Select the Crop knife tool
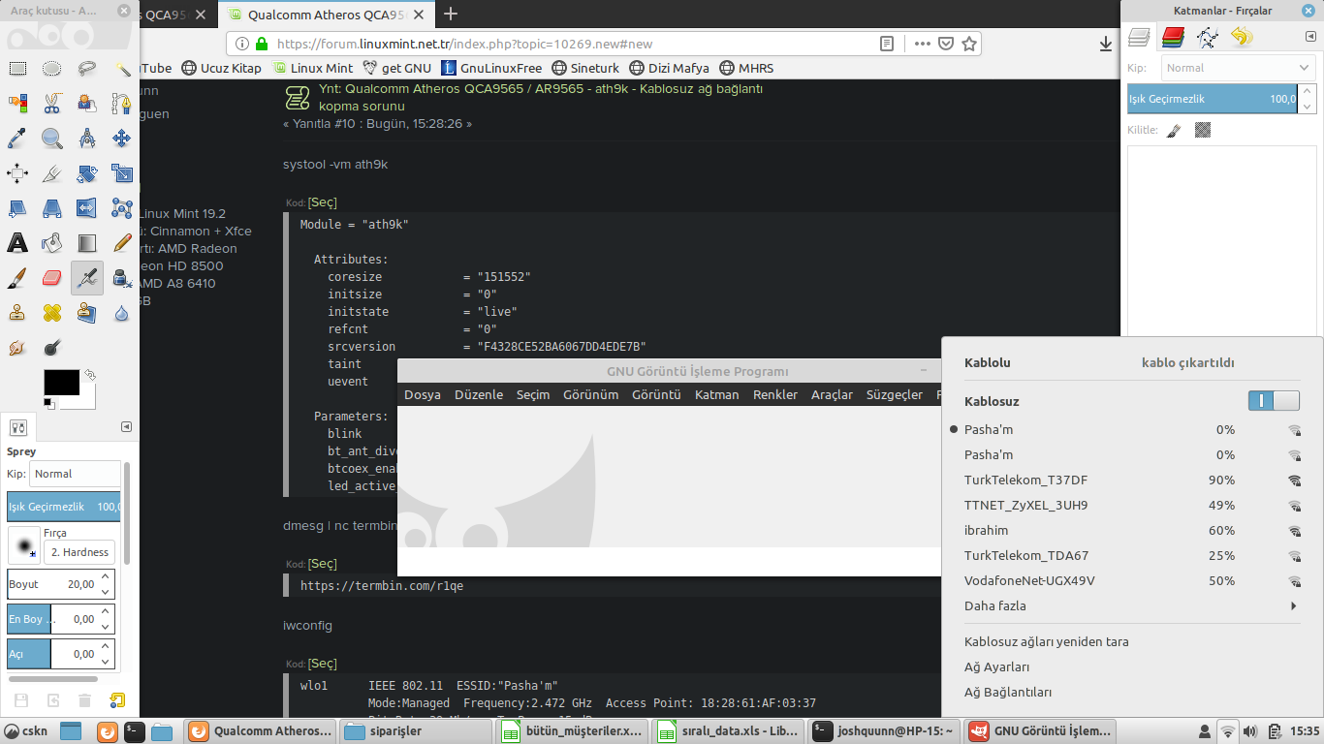Viewport: 1324px width, 744px height. [52, 173]
